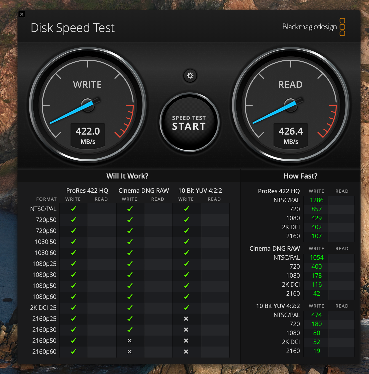Screen dimensions: 369x374
Task: Click the 1080p30 format row label
Action: (x=44, y=275)
